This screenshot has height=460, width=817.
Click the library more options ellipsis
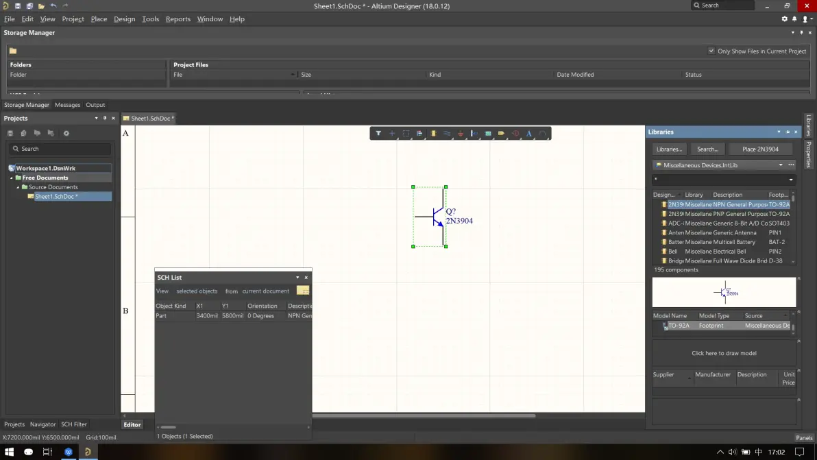click(x=791, y=165)
